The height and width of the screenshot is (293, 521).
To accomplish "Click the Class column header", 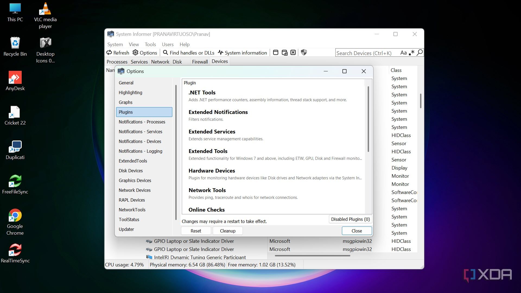I will pyautogui.click(x=403, y=70).
